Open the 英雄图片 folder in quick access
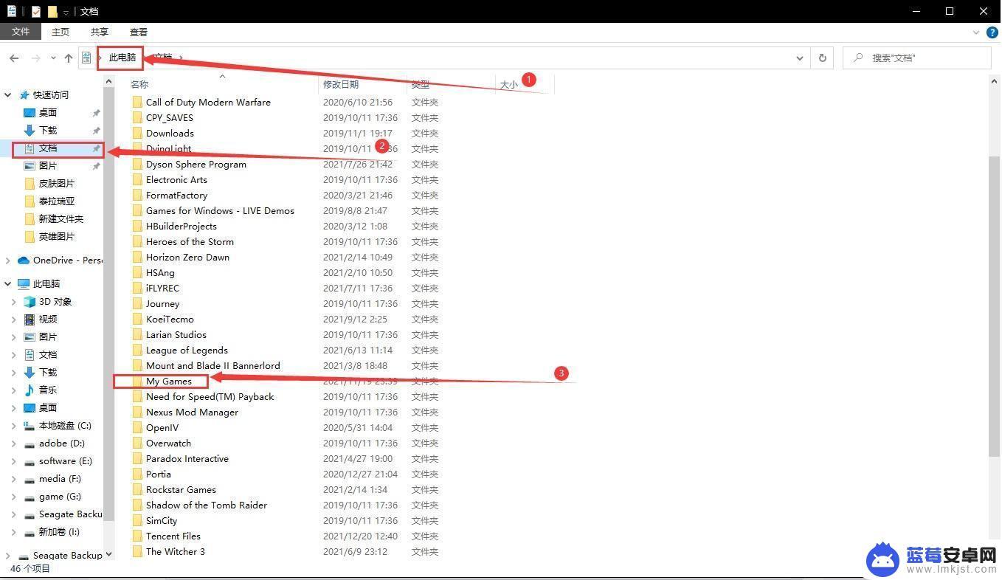The height and width of the screenshot is (580, 1002). 57,237
